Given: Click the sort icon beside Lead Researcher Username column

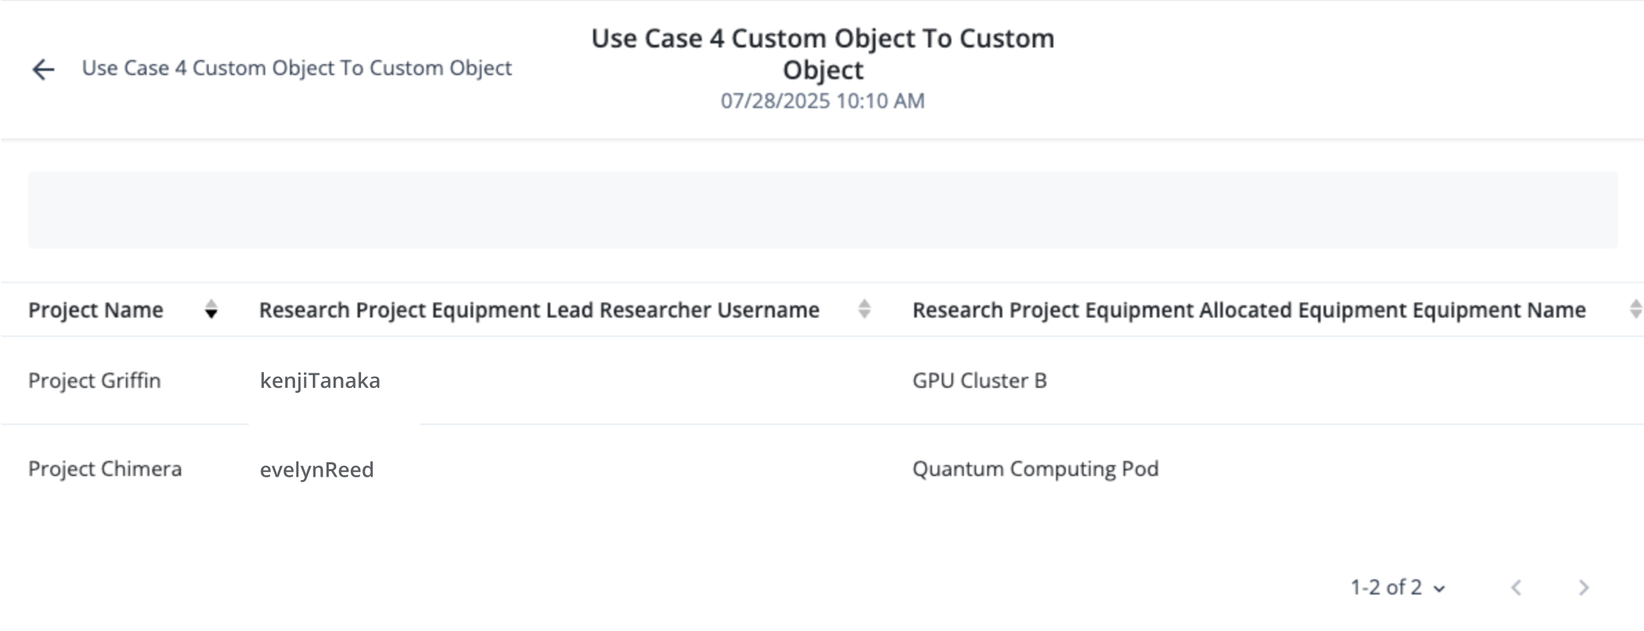Looking at the screenshot, I should 863,309.
